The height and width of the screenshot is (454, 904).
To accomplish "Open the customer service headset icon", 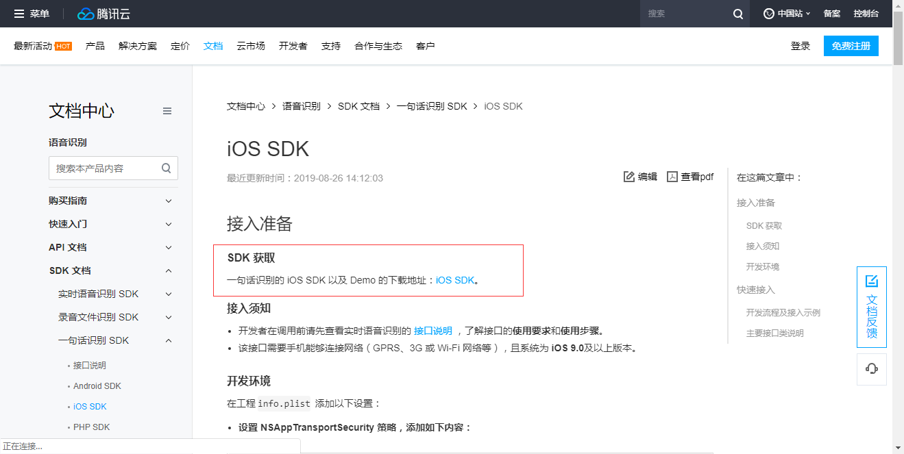I will 872,369.
